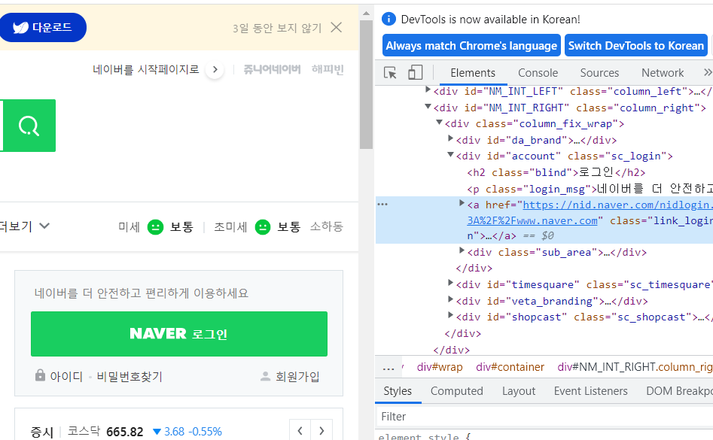Screen dimensions: 713x440
Task: Expand the timesquare div node
Action: coord(451,284)
